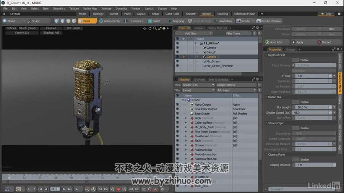Click the Auto Add button
Screen dimensions: 344x193
click(277, 42)
